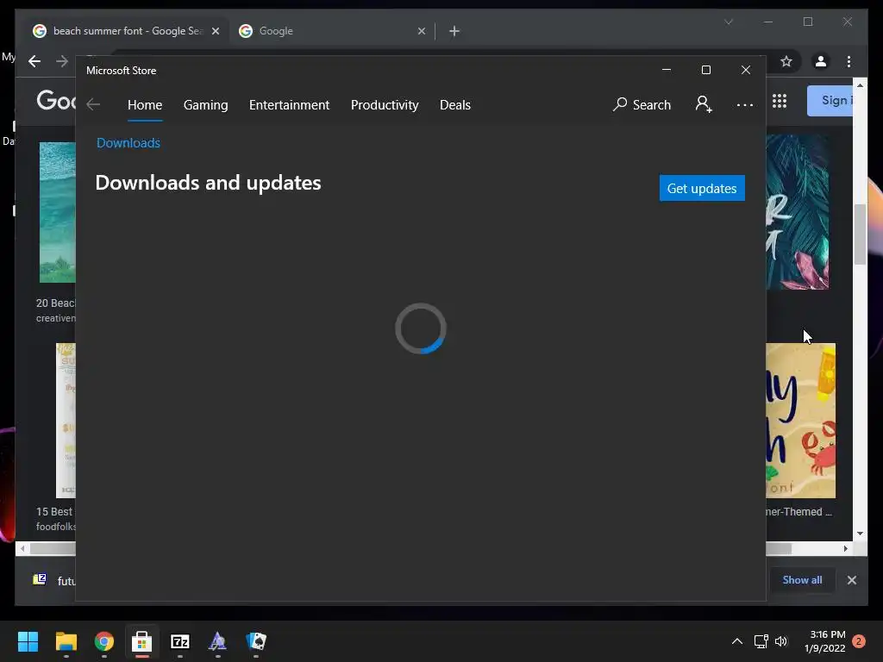Close the Google tab in Chrome
Viewport: 883px width, 662px height.
click(421, 31)
